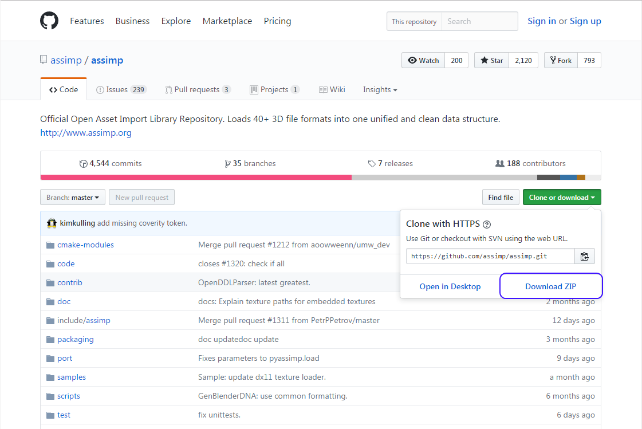Viewport: 642px width, 429px height.
Task: Click the contributors people icon
Action: [x=499, y=164]
